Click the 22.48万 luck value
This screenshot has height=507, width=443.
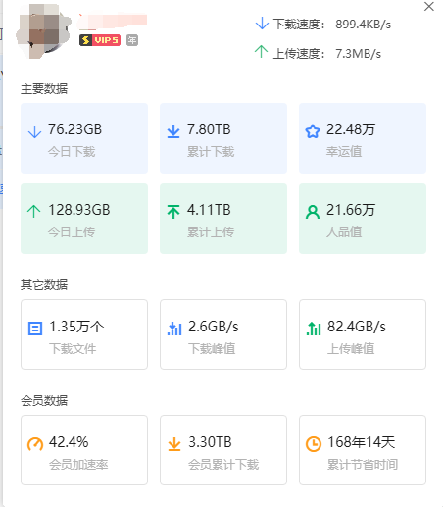tap(351, 129)
